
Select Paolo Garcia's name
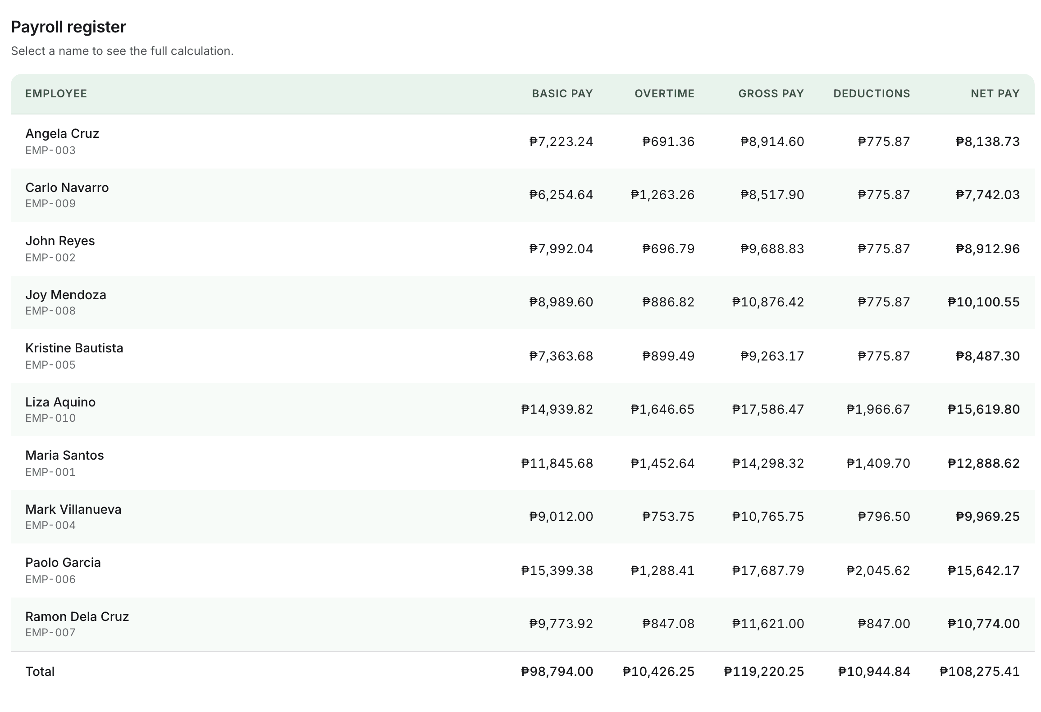point(63,562)
